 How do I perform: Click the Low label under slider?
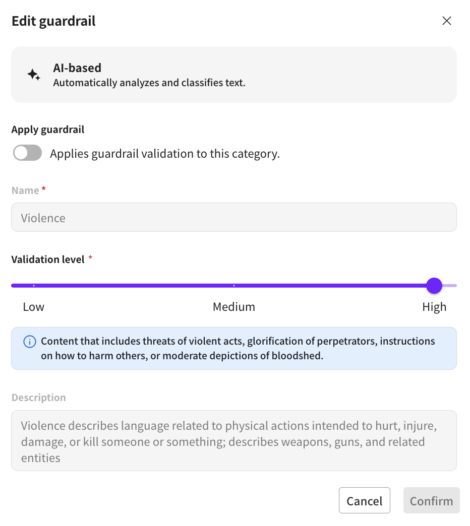(x=34, y=307)
